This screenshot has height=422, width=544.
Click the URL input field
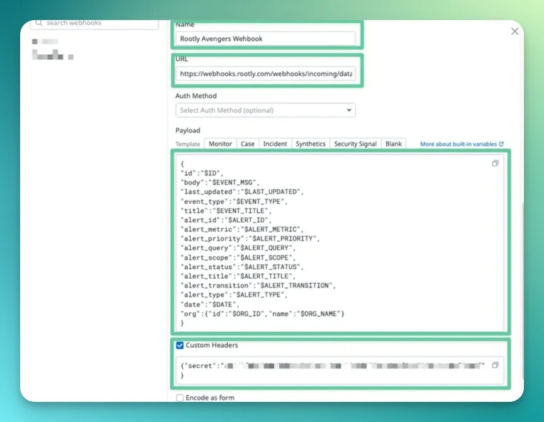[x=265, y=74]
